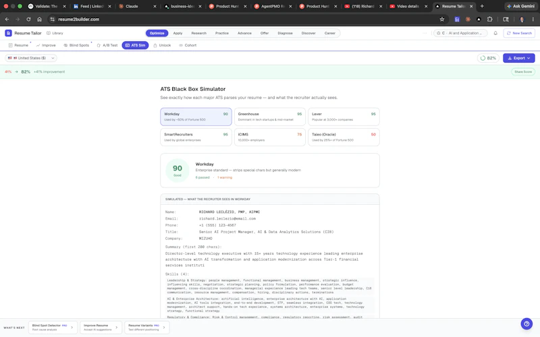Open the Export dropdown button
This screenshot has width=540, height=337.
click(518, 58)
